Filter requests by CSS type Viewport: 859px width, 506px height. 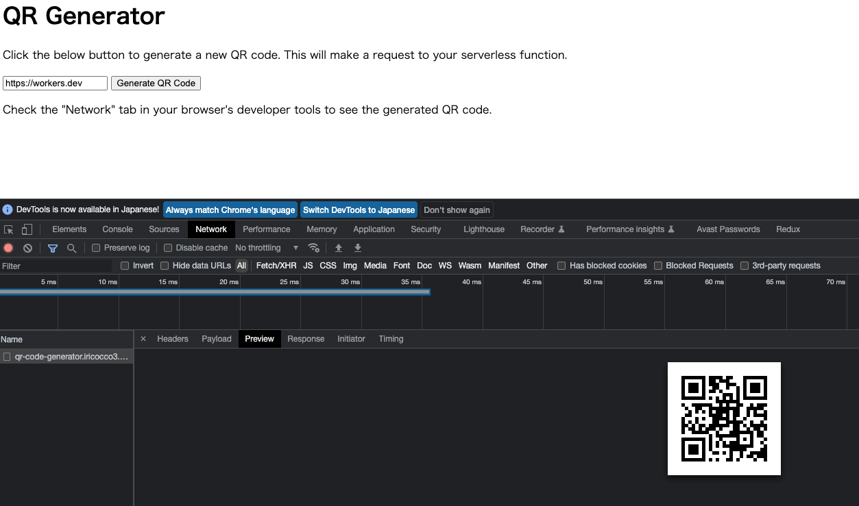(328, 266)
